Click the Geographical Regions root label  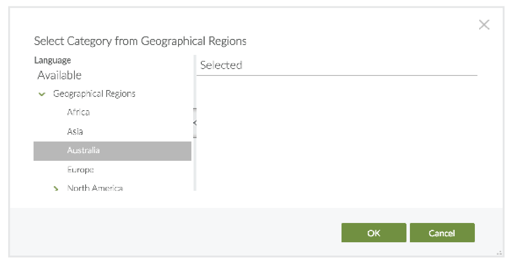[94, 94]
